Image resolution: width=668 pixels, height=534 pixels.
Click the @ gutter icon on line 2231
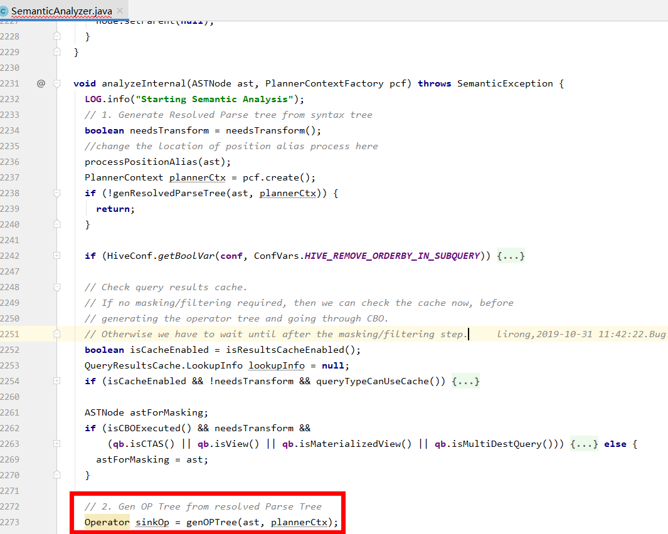click(x=41, y=83)
